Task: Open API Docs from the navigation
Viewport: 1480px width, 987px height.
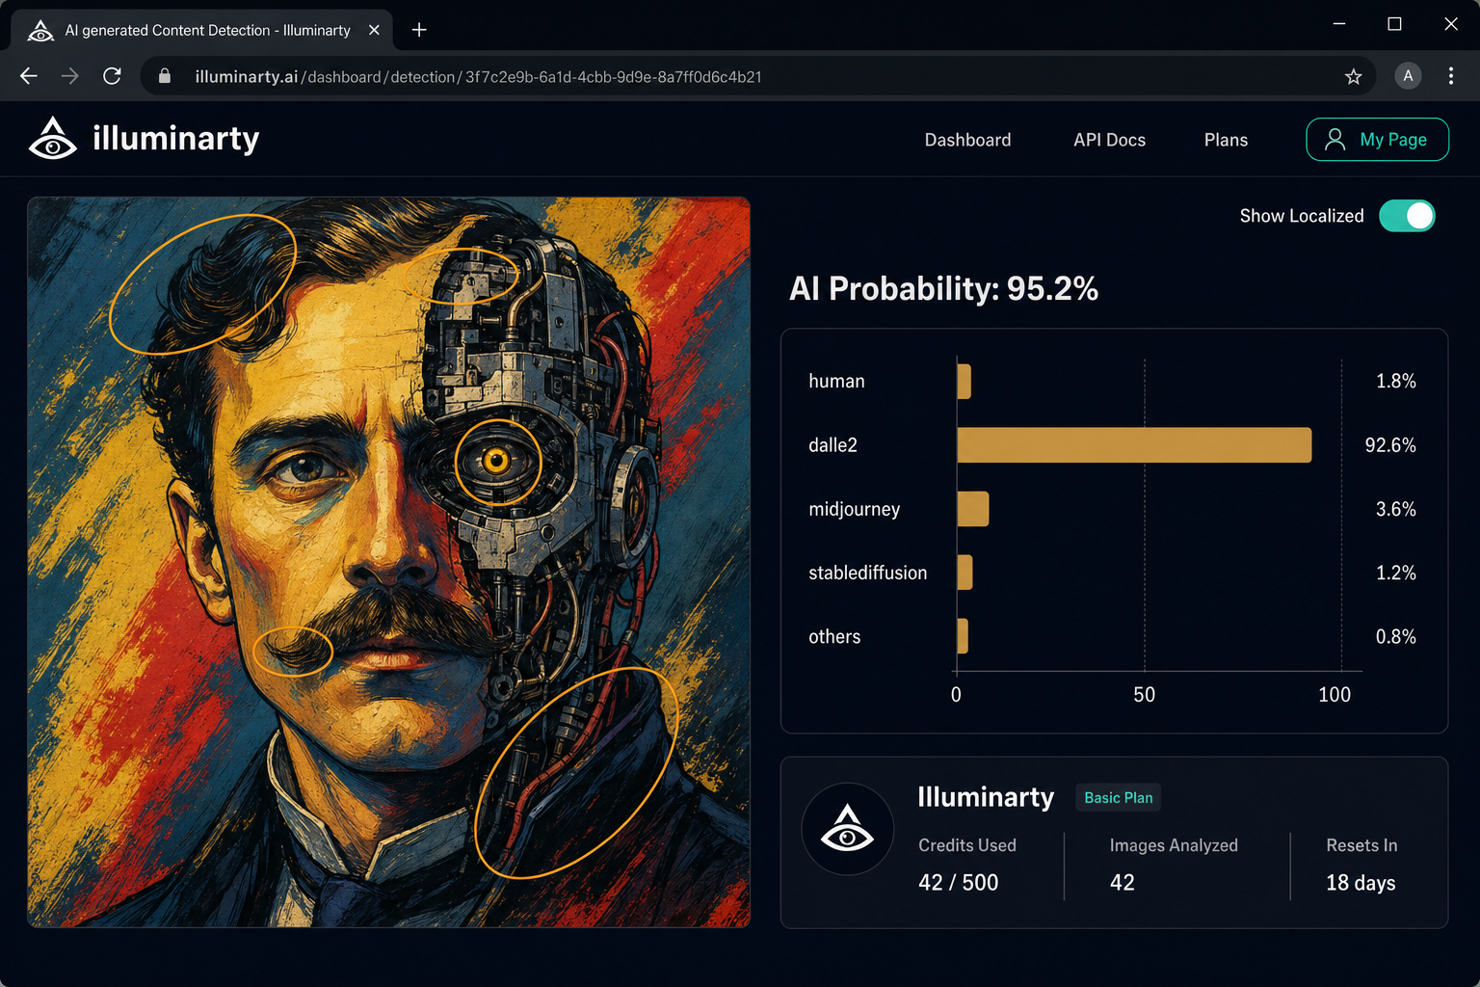Action: 1109,140
